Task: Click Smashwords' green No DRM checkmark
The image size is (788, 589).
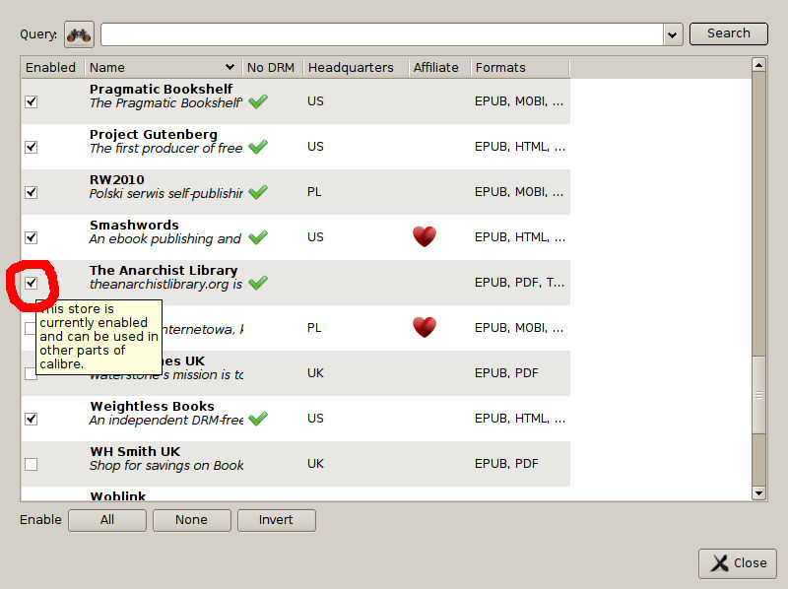Action: [258, 237]
